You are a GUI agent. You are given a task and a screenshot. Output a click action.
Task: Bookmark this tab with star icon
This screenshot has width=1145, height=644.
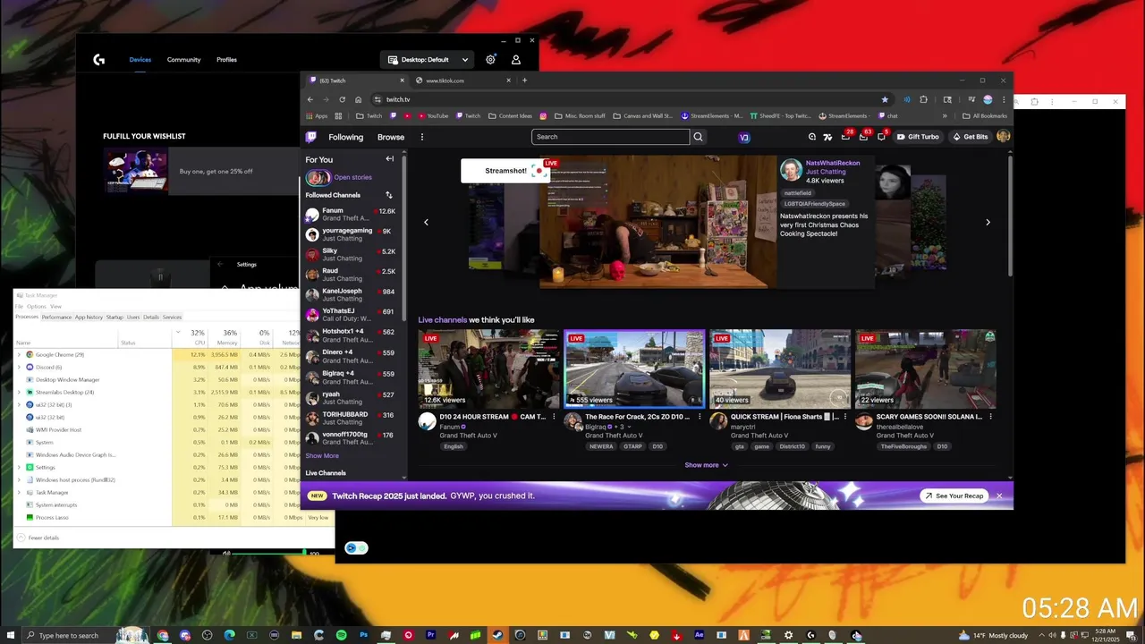coord(885,99)
